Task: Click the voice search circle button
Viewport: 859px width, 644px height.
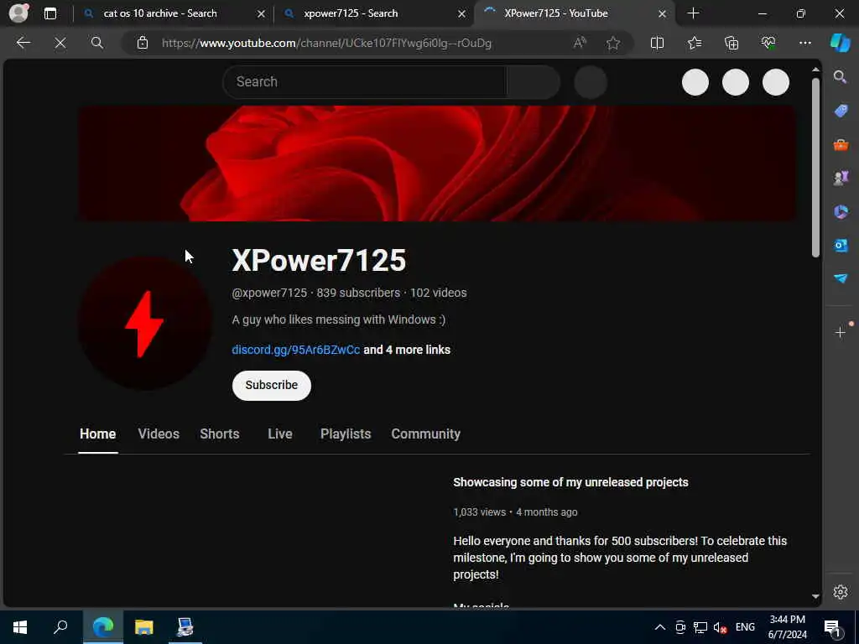Action: point(591,82)
